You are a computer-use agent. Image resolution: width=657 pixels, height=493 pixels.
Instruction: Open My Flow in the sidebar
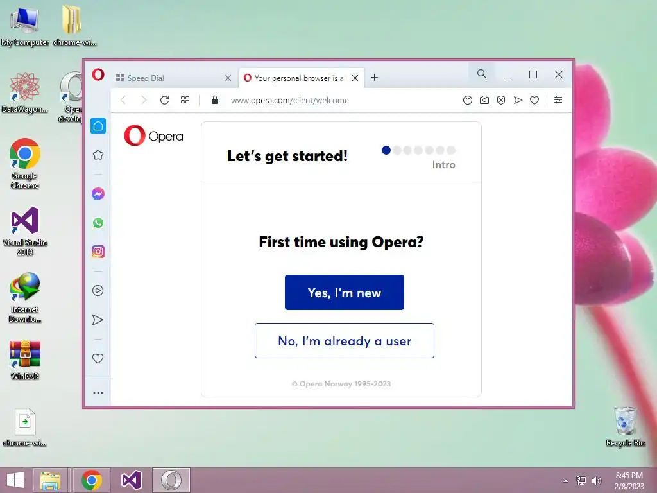coord(98,320)
